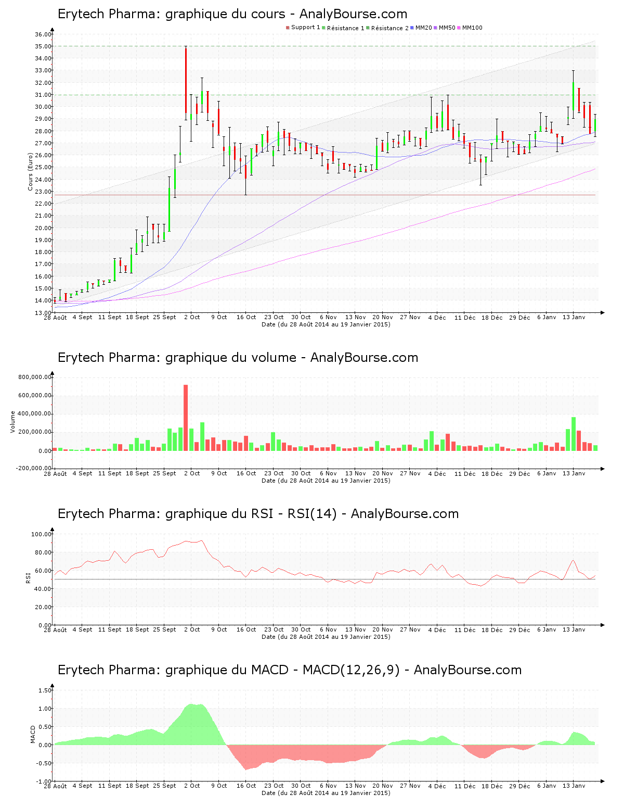Click the '31.00' price axis value

[43, 95]
